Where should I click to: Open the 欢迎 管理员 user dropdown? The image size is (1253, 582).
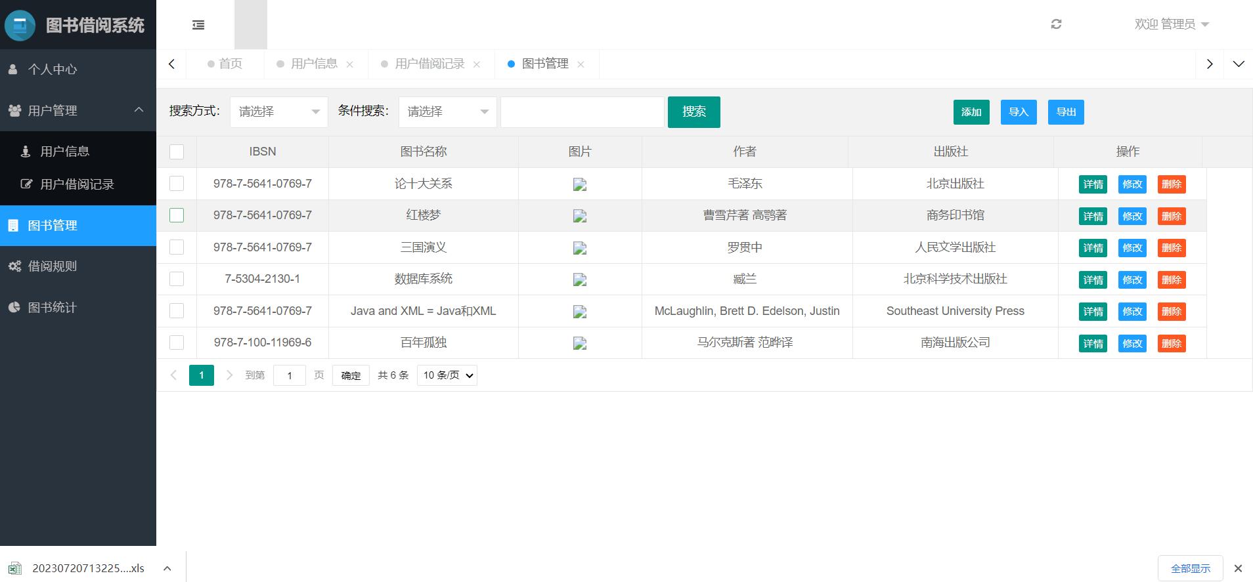pyautogui.click(x=1172, y=24)
